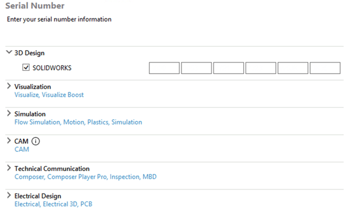
Task: Collapse the 3D Design section
Action: pos(9,53)
